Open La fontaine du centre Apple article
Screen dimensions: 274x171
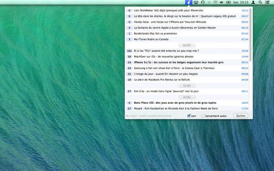pos(175,28)
